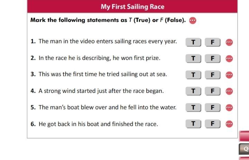Screen dimensions: 249x160
Task: Mark statement 5 as True
Action: tap(193, 107)
